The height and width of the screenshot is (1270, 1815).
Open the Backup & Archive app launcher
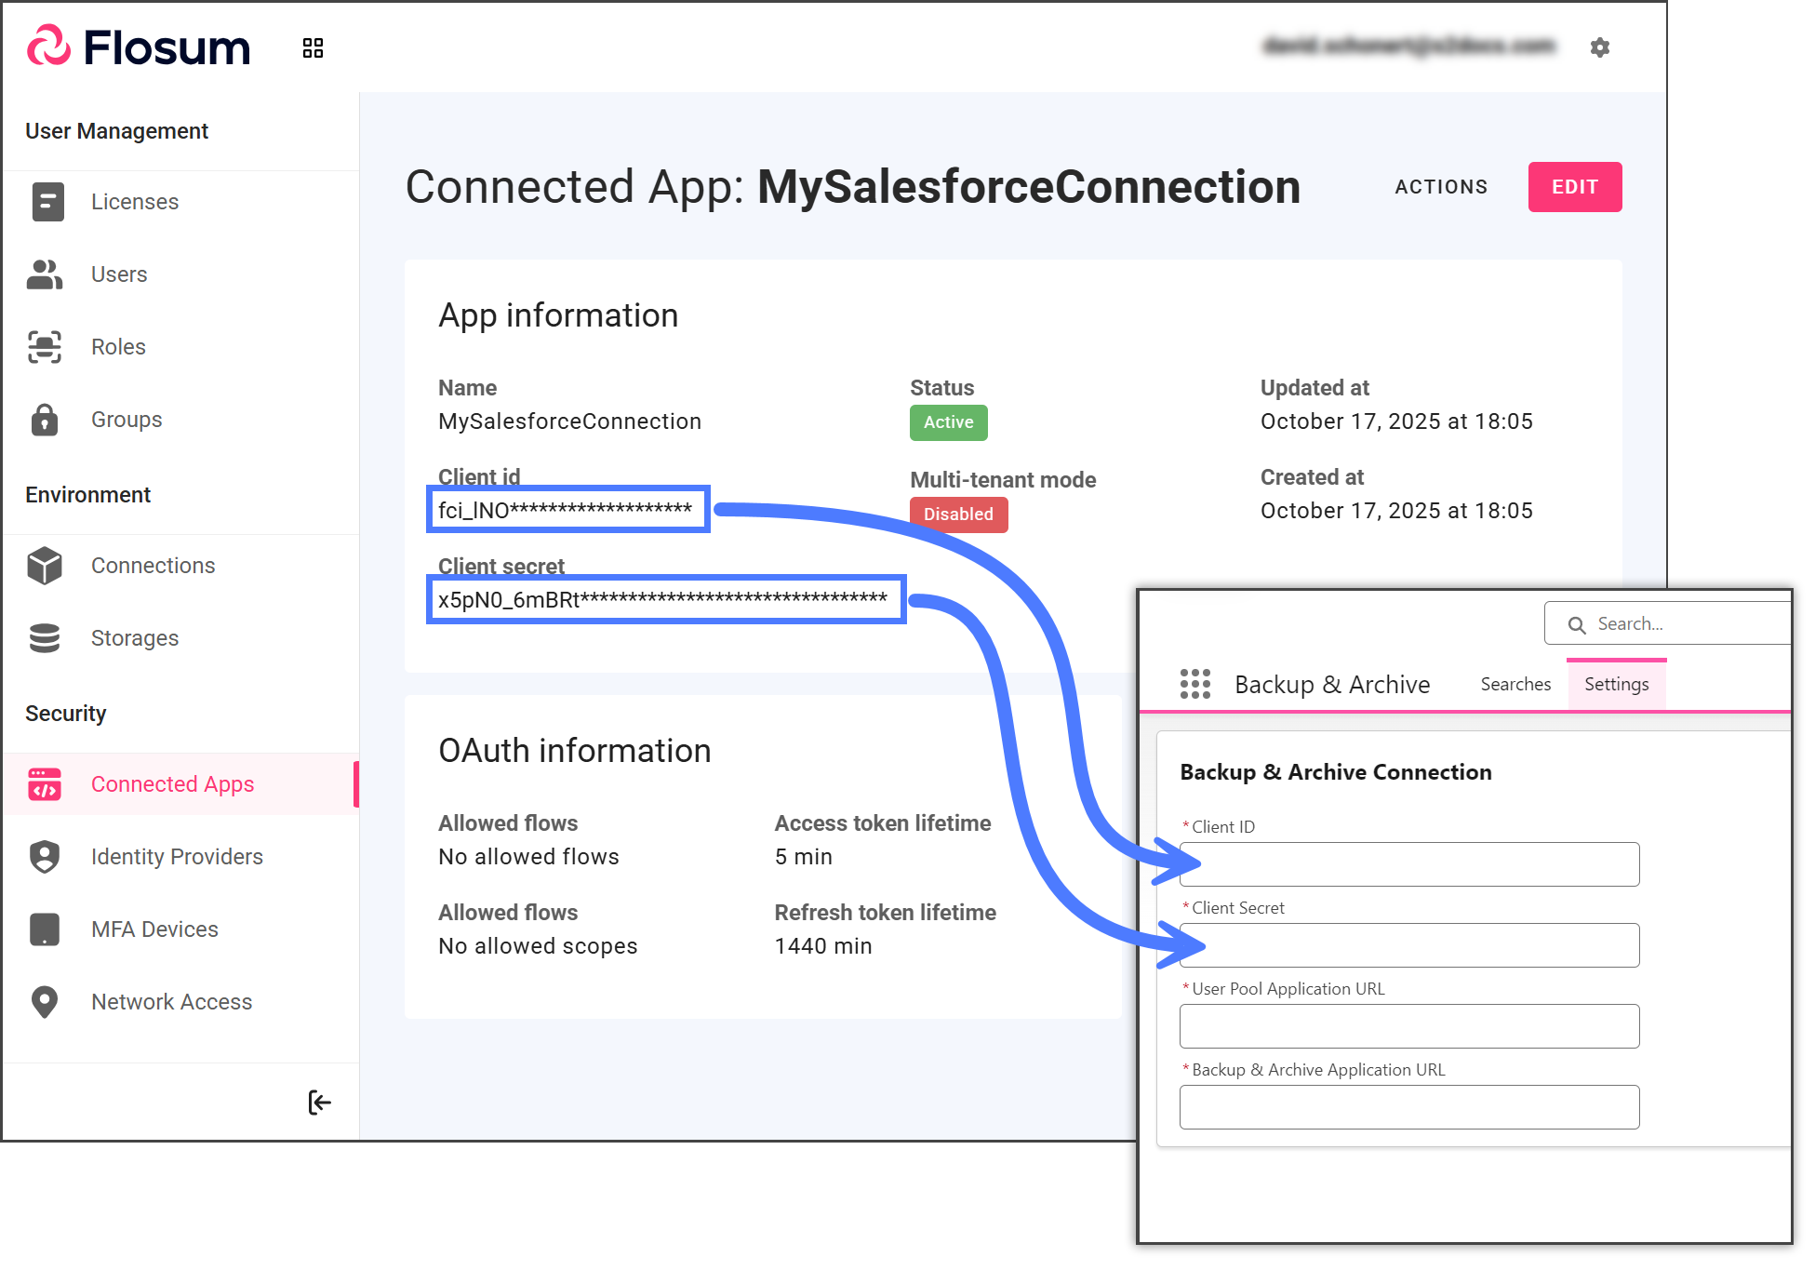pyautogui.click(x=1194, y=684)
